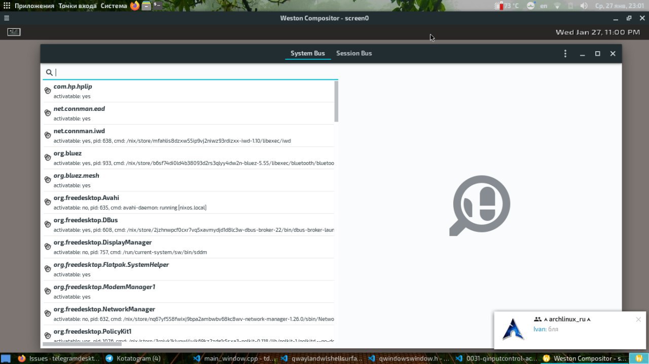
Task: Select the System Bus tab
Action: click(x=307, y=53)
